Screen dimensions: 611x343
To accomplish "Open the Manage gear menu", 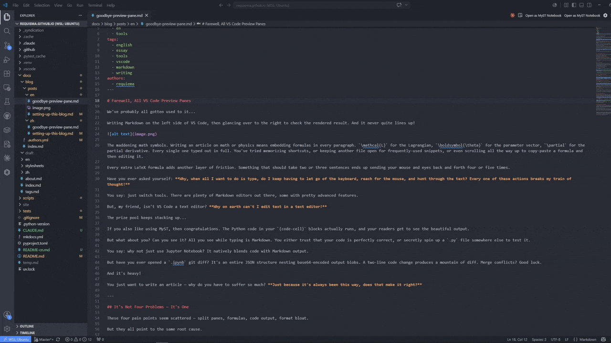I will coord(7,329).
